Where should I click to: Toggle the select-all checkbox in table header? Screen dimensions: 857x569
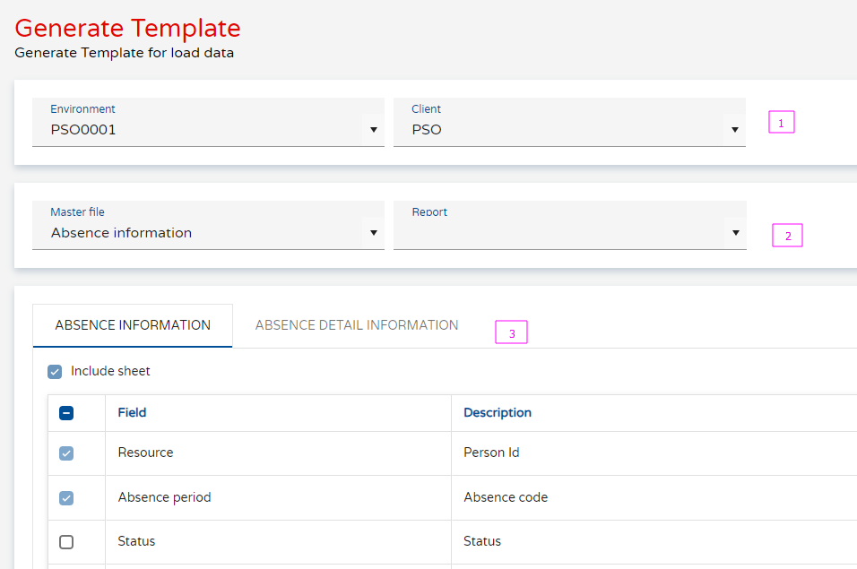[65, 412]
